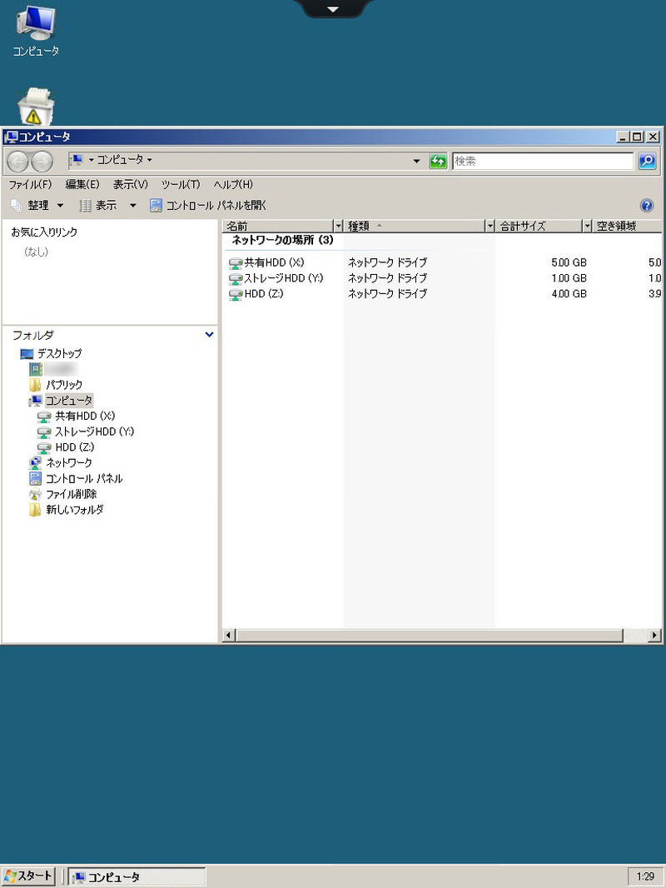Open the ツール(T) menu
Image resolution: width=666 pixels, height=888 pixels.
(x=181, y=184)
